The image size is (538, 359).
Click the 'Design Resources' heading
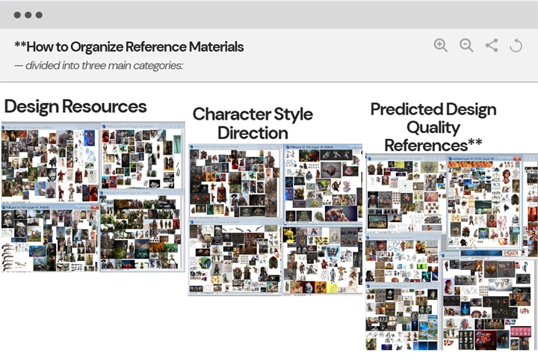click(75, 106)
